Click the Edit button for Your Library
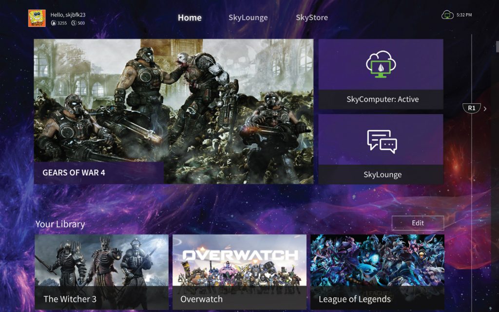Viewport: 499px width, 312px height. (418, 223)
